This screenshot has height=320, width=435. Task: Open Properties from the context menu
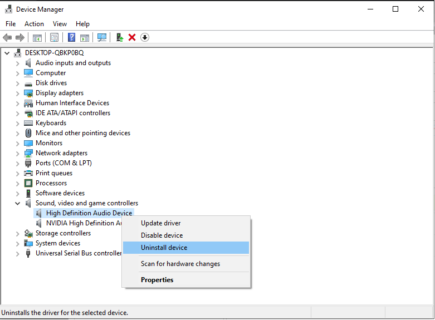tap(157, 280)
